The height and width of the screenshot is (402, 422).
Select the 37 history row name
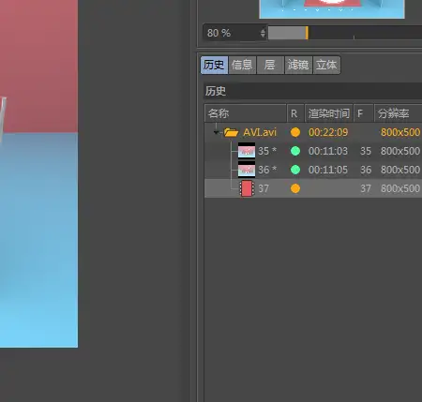264,188
